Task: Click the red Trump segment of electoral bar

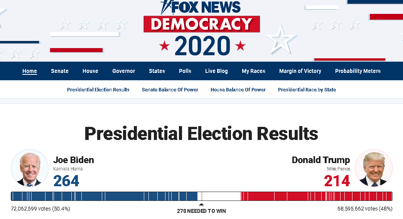Action: click(317, 196)
